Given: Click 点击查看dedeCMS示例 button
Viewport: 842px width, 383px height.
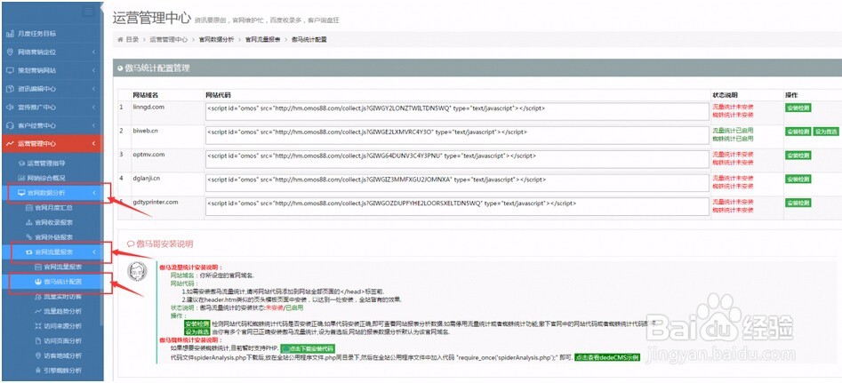Looking at the screenshot, I should coord(607,356).
